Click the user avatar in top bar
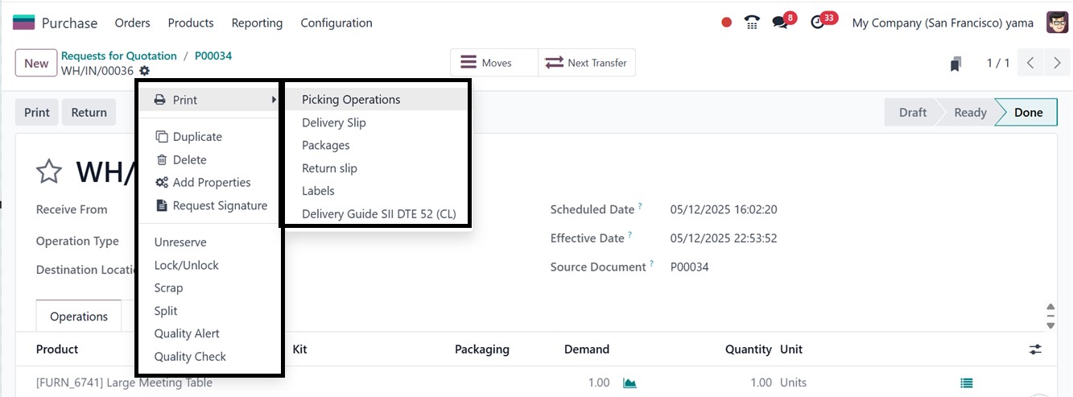 pos(1057,23)
